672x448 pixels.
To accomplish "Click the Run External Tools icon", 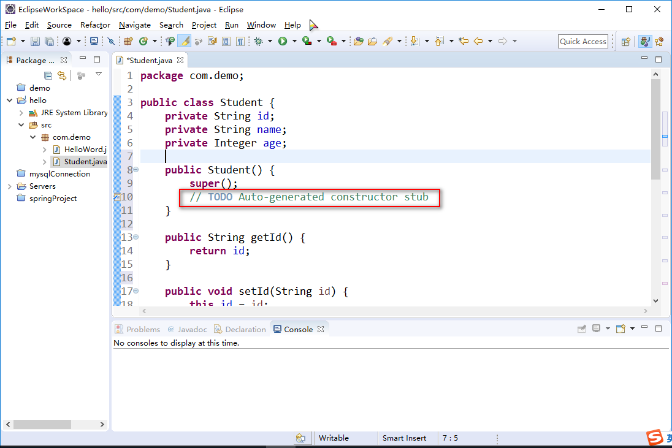I will (x=331, y=41).
